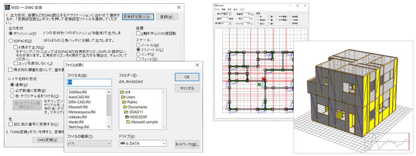416x156 pixels.
Task: Open the ヘルプ menu in houseA
Action: (x=242, y=9)
